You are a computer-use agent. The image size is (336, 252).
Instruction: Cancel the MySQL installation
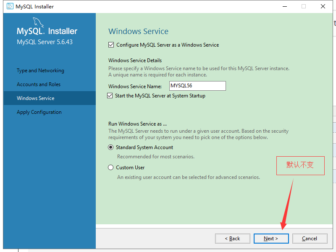click(310, 239)
